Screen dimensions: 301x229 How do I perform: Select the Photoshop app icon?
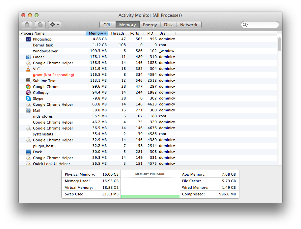click(x=28, y=39)
